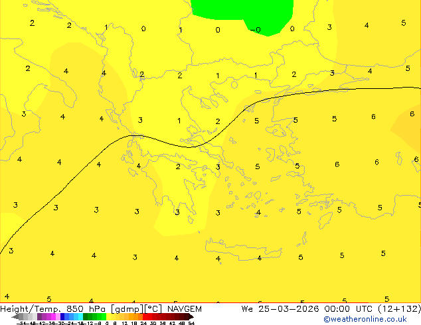The height and width of the screenshot is (325, 421).
Task: Select the cyan swatch in the legend
Action: click(x=81, y=316)
